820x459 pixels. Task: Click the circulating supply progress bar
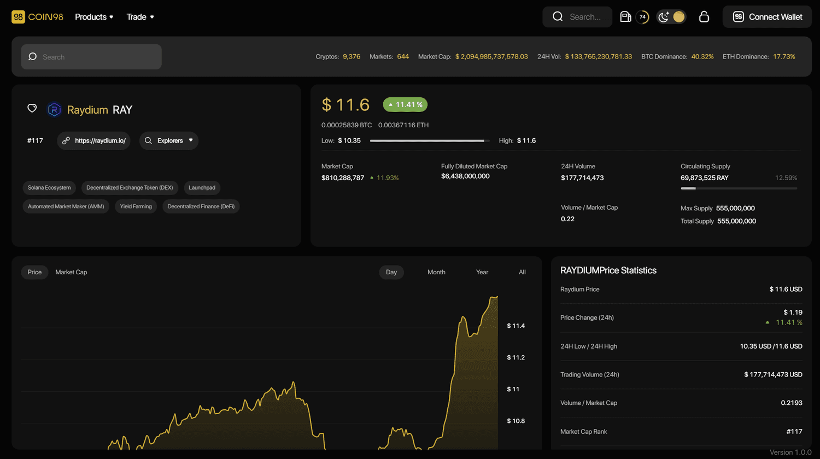coord(739,189)
